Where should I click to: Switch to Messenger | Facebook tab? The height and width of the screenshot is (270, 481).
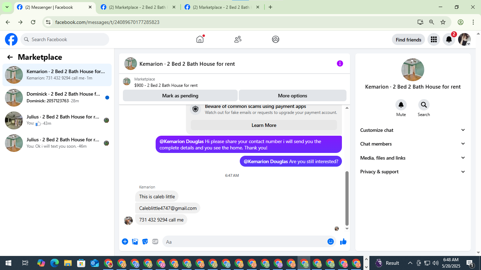coord(55,7)
